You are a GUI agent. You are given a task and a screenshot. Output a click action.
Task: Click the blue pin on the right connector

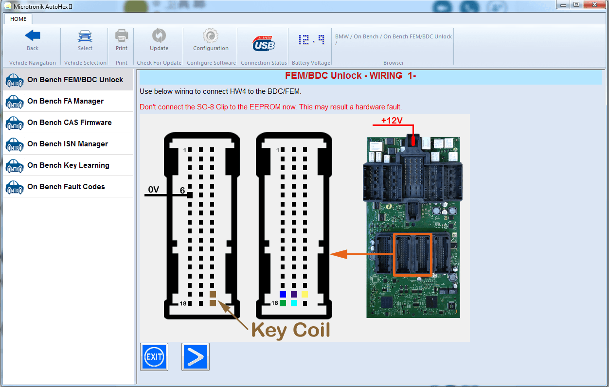(283, 294)
